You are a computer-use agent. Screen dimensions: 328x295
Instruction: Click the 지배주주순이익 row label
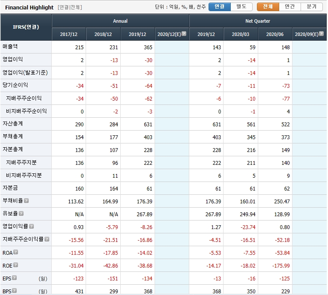coord(24,98)
